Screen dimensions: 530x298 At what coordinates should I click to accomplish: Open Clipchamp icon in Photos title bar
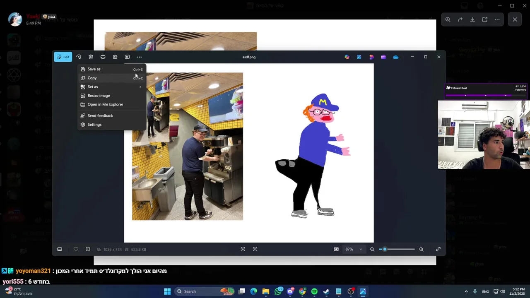383,57
